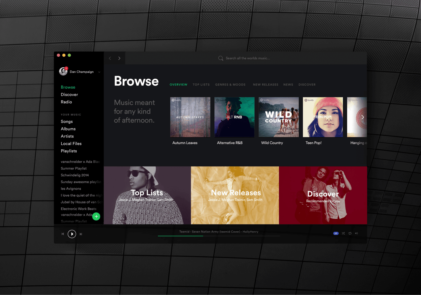421x295 pixels.
Task: Open Radio from the sidebar
Action: pos(66,102)
